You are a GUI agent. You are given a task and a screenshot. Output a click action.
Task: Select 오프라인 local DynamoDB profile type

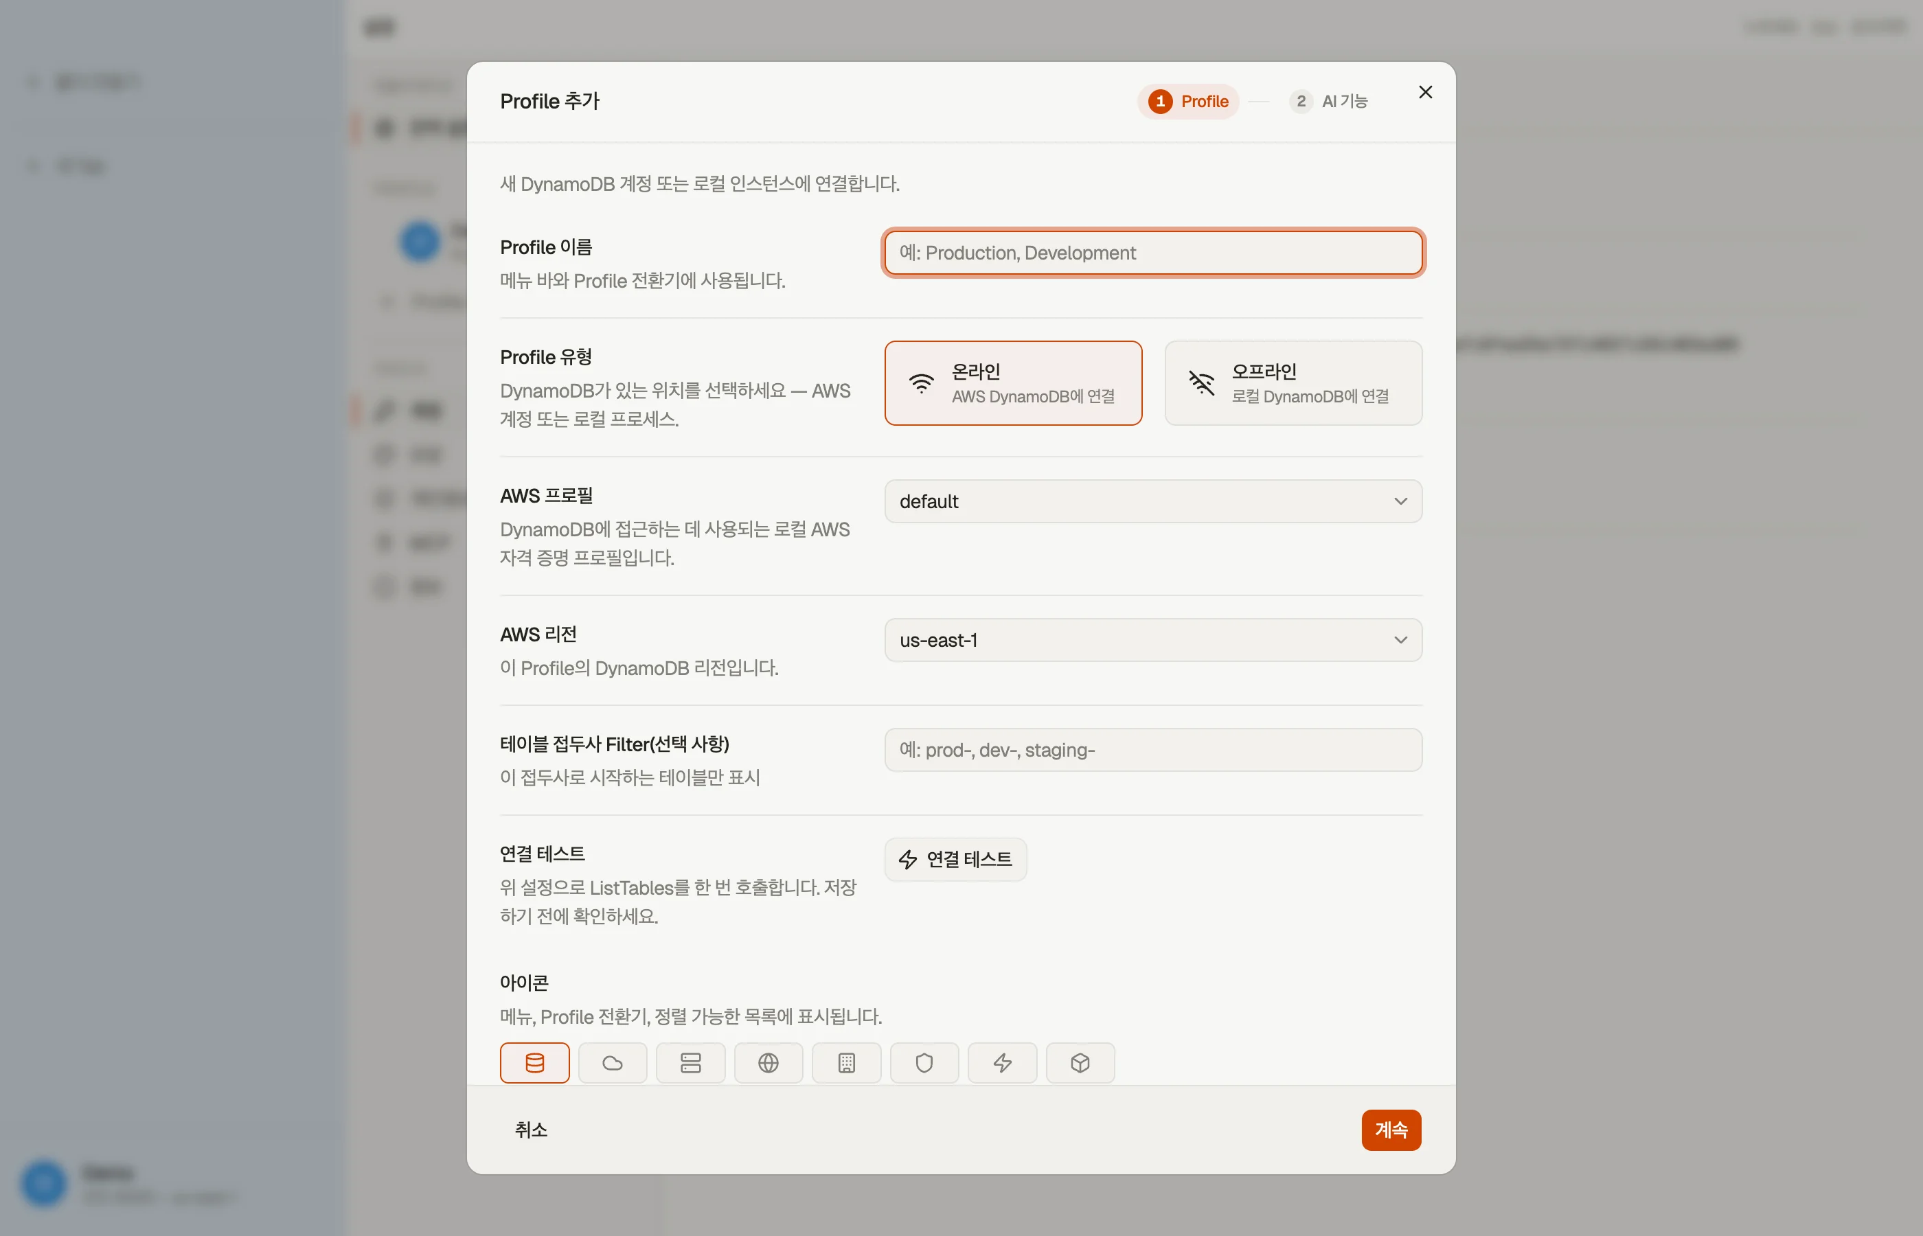[1293, 383]
